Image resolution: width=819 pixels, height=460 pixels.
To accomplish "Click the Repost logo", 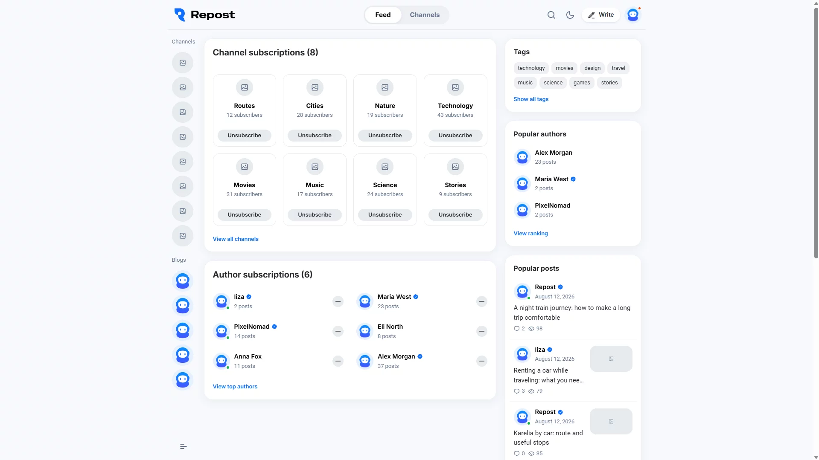I will coord(204,15).
